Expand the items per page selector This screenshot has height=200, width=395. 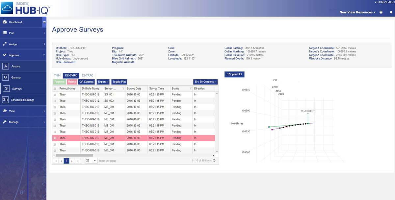(x=91, y=161)
